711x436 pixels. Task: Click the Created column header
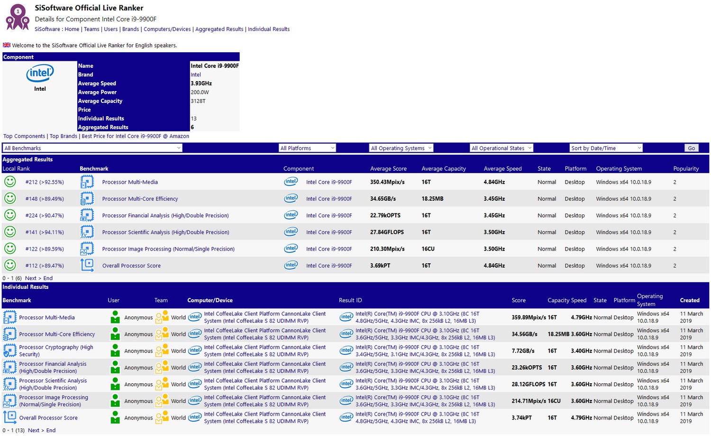click(x=690, y=300)
